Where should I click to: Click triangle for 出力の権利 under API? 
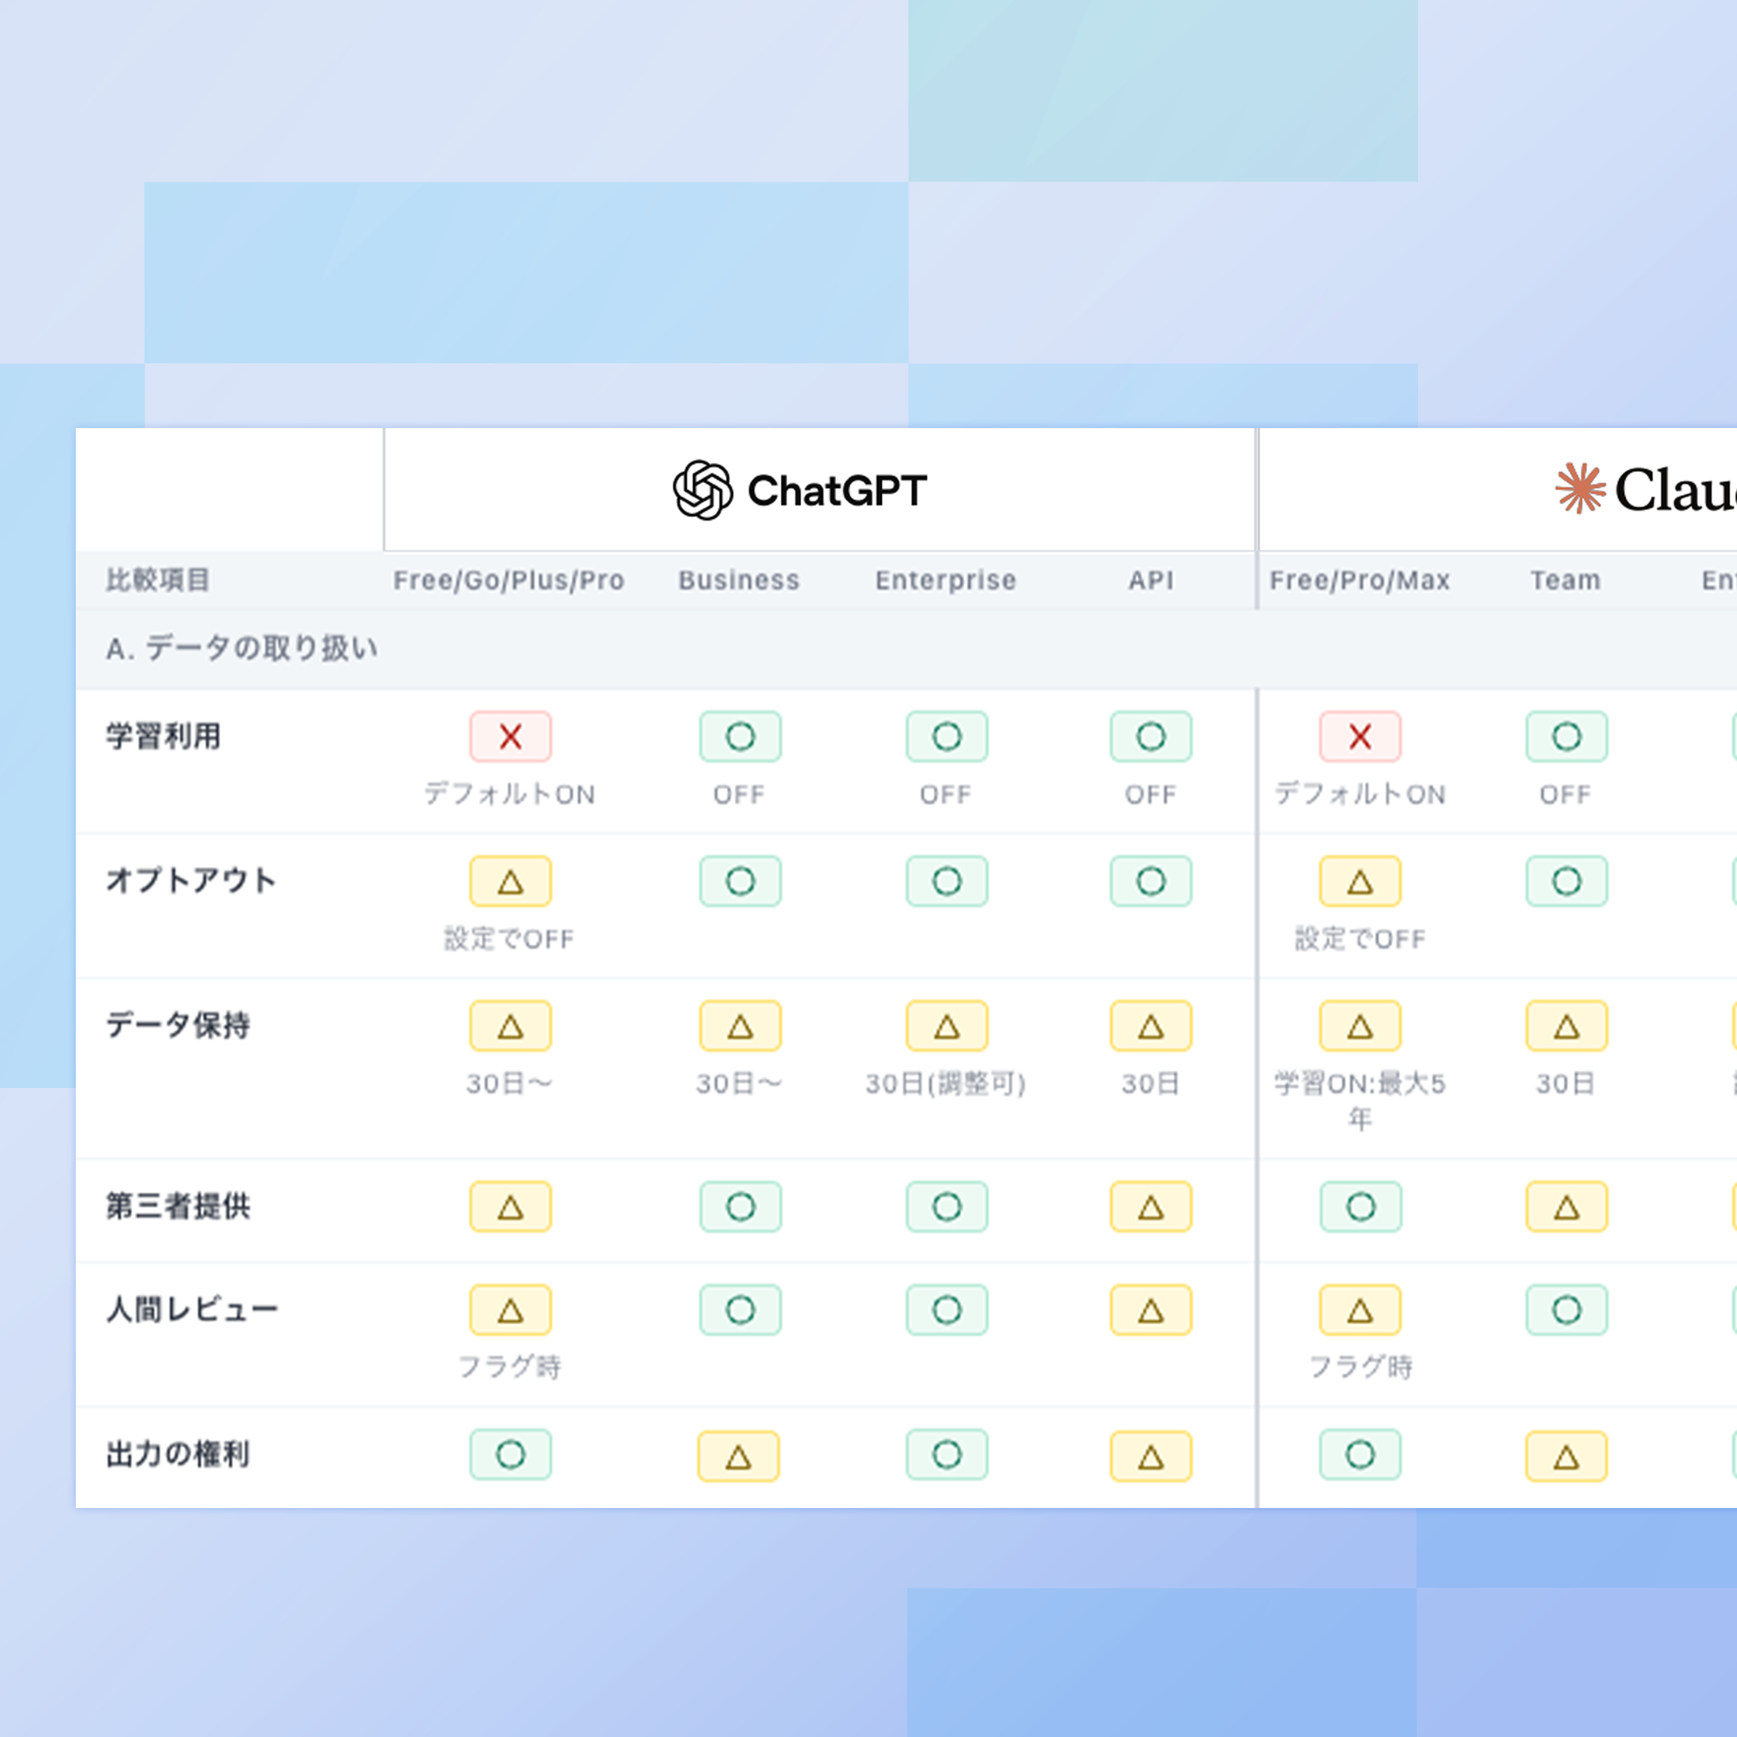point(1151,1457)
